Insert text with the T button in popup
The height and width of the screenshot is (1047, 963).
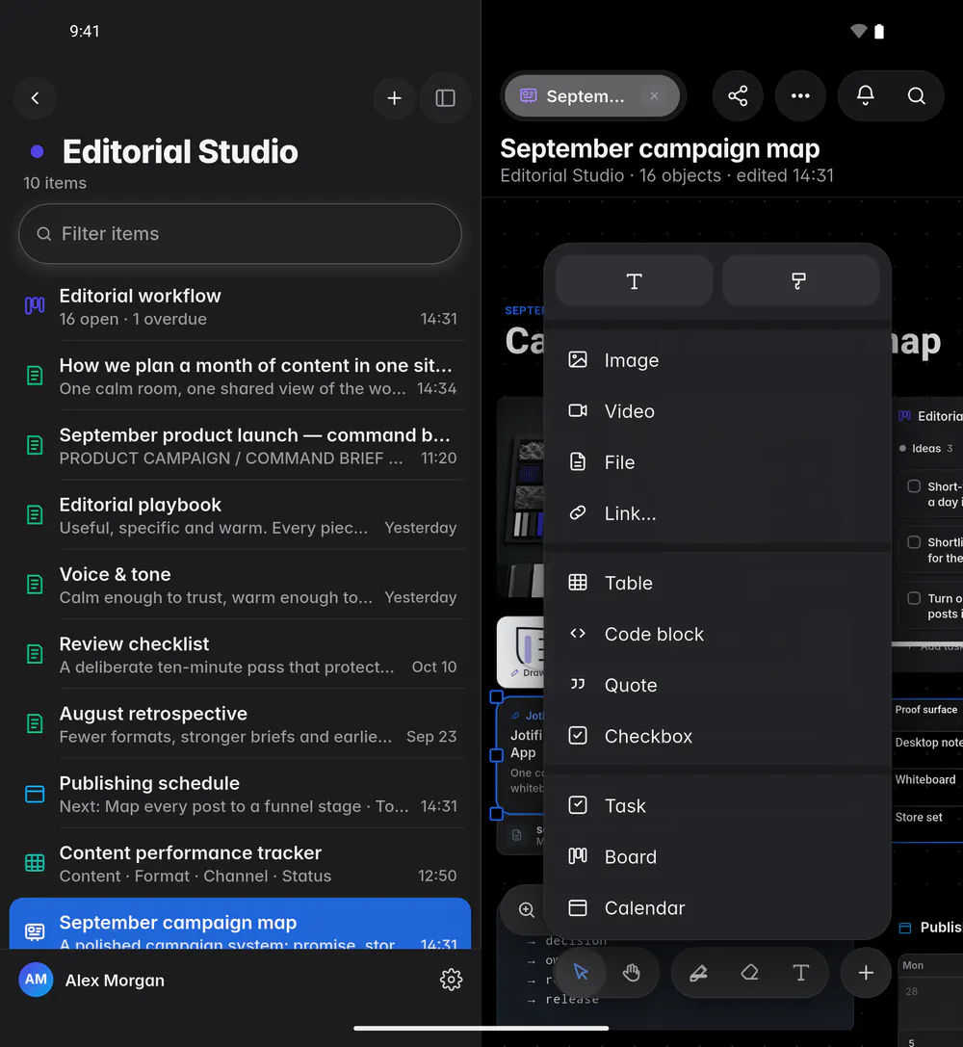point(634,281)
